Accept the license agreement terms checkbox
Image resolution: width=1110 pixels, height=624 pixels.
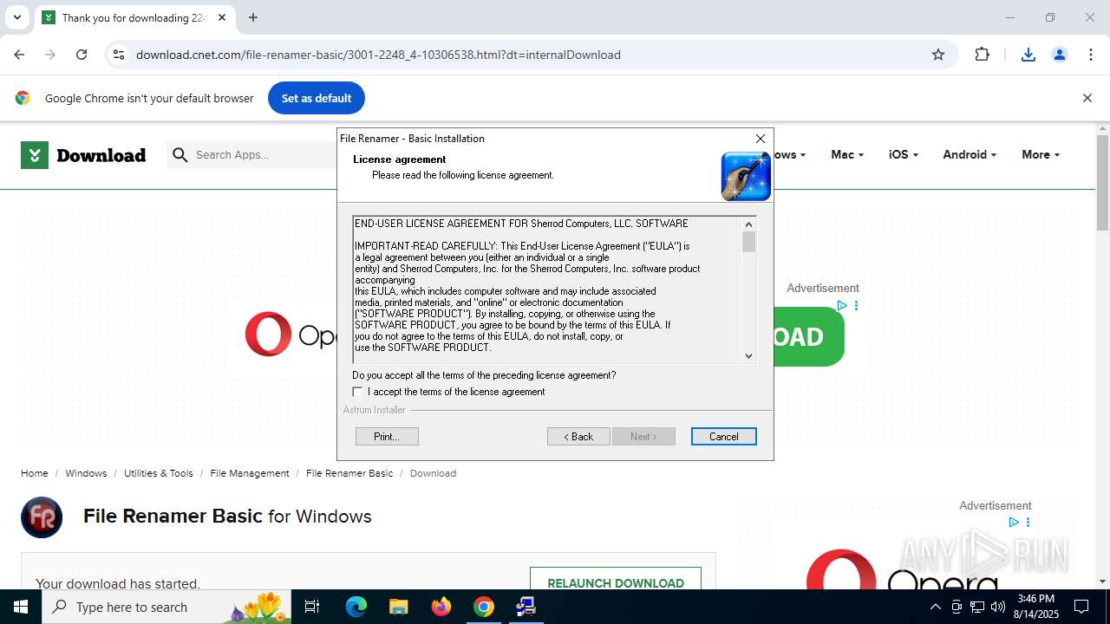357,392
